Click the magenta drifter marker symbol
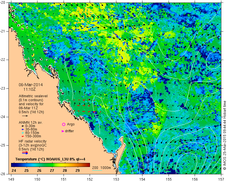The height and width of the screenshot is (182, 227). point(63,131)
